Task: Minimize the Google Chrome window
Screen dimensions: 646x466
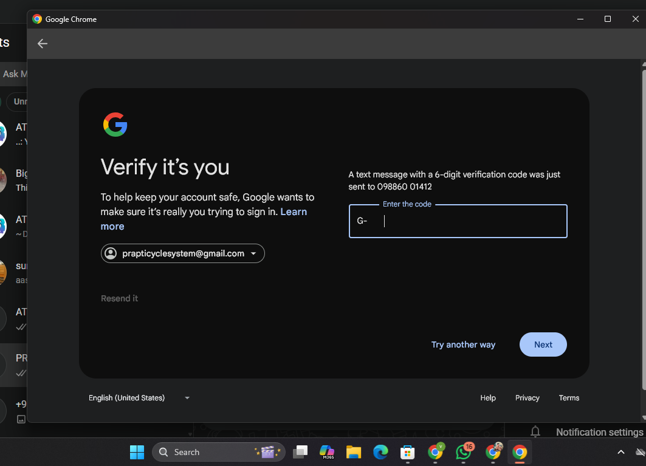Action: tap(580, 19)
